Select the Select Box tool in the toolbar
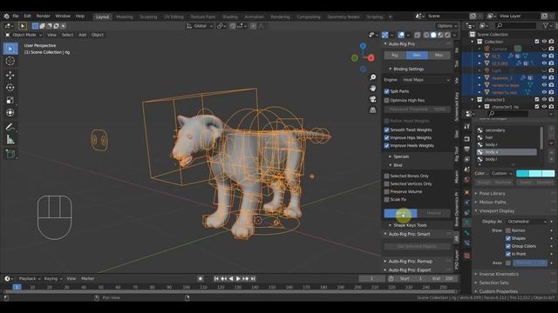Screen dimensions: 558x313 click(x=10, y=49)
